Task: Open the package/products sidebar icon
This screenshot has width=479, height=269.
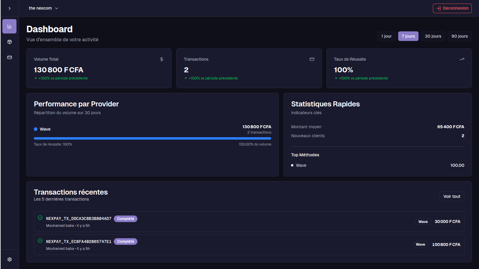Action: 9,42
